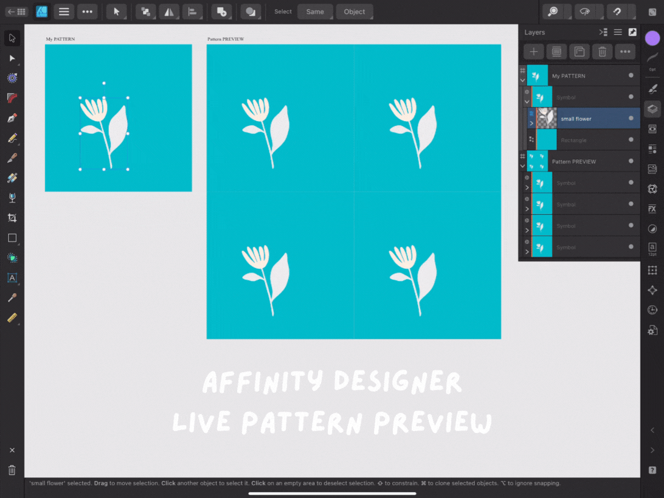Open the document hamburger menu
The image size is (664, 498).
(x=64, y=12)
